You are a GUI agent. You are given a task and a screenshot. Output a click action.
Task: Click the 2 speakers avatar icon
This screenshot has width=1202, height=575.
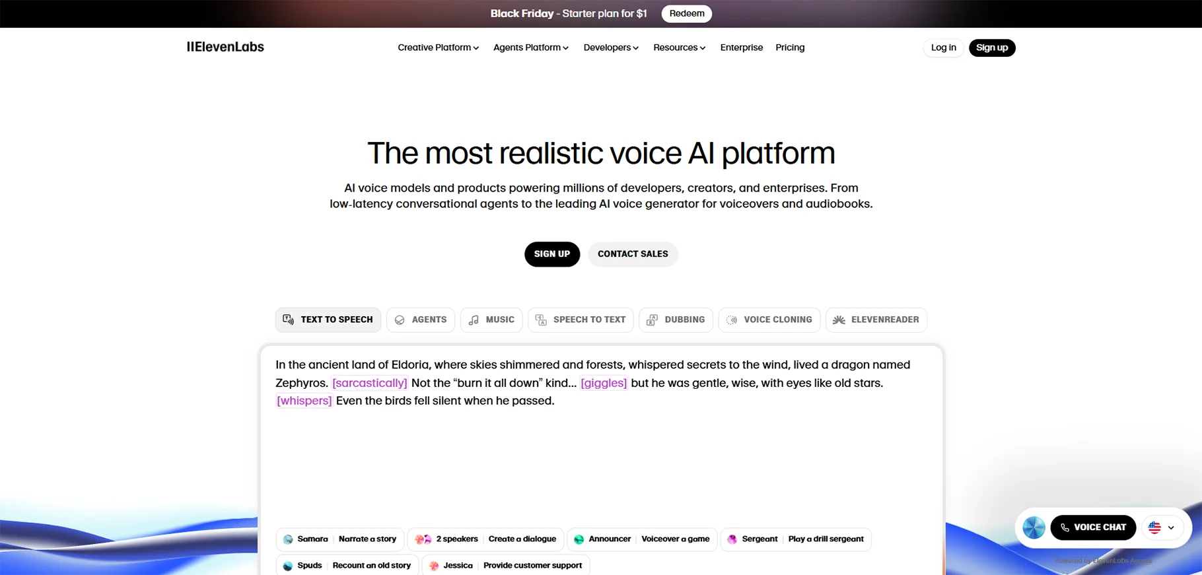click(423, 539)
